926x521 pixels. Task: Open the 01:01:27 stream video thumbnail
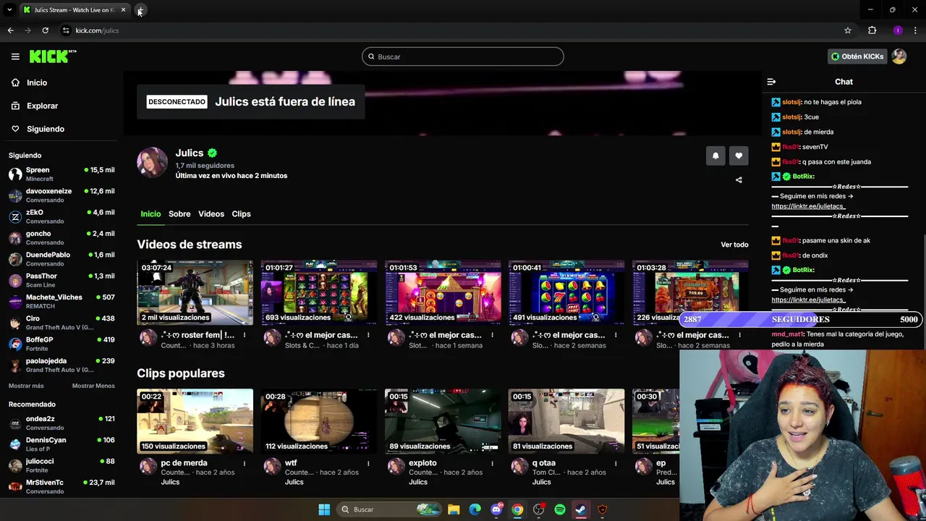tap(319, 292)
